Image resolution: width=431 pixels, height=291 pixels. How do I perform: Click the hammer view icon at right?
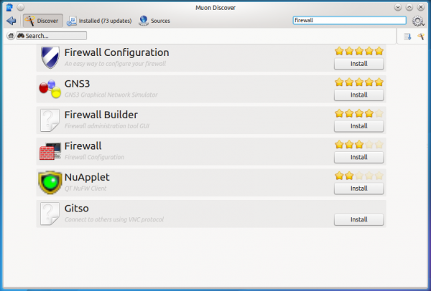420,37
